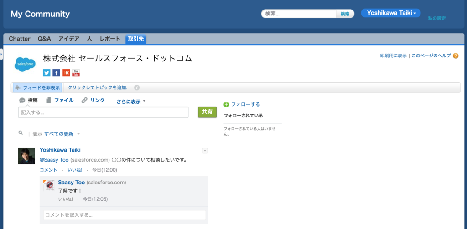
Task: Click Yoshikawa Taiki's profile photo
Action: (x=26, y=156)
